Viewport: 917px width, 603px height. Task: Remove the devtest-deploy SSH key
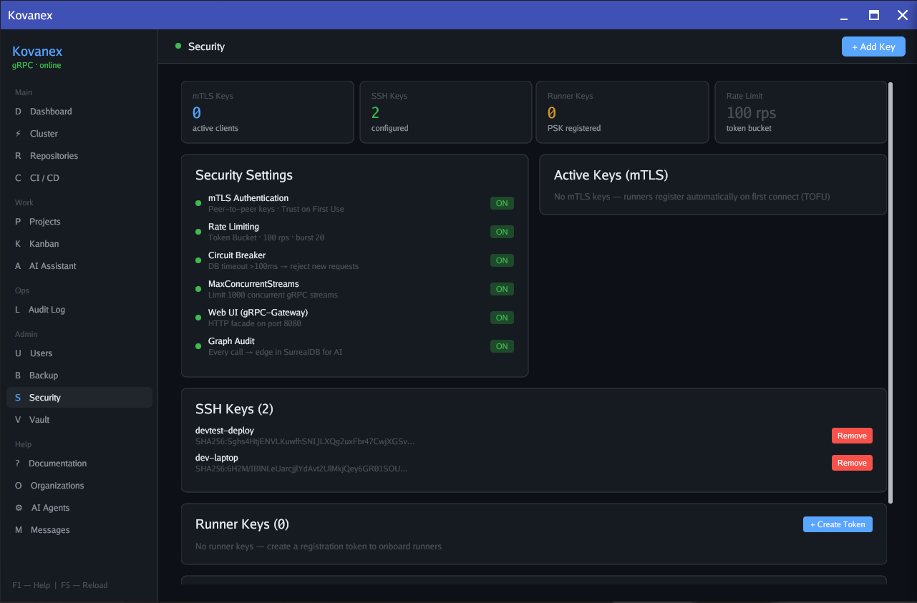coord(852,435)
